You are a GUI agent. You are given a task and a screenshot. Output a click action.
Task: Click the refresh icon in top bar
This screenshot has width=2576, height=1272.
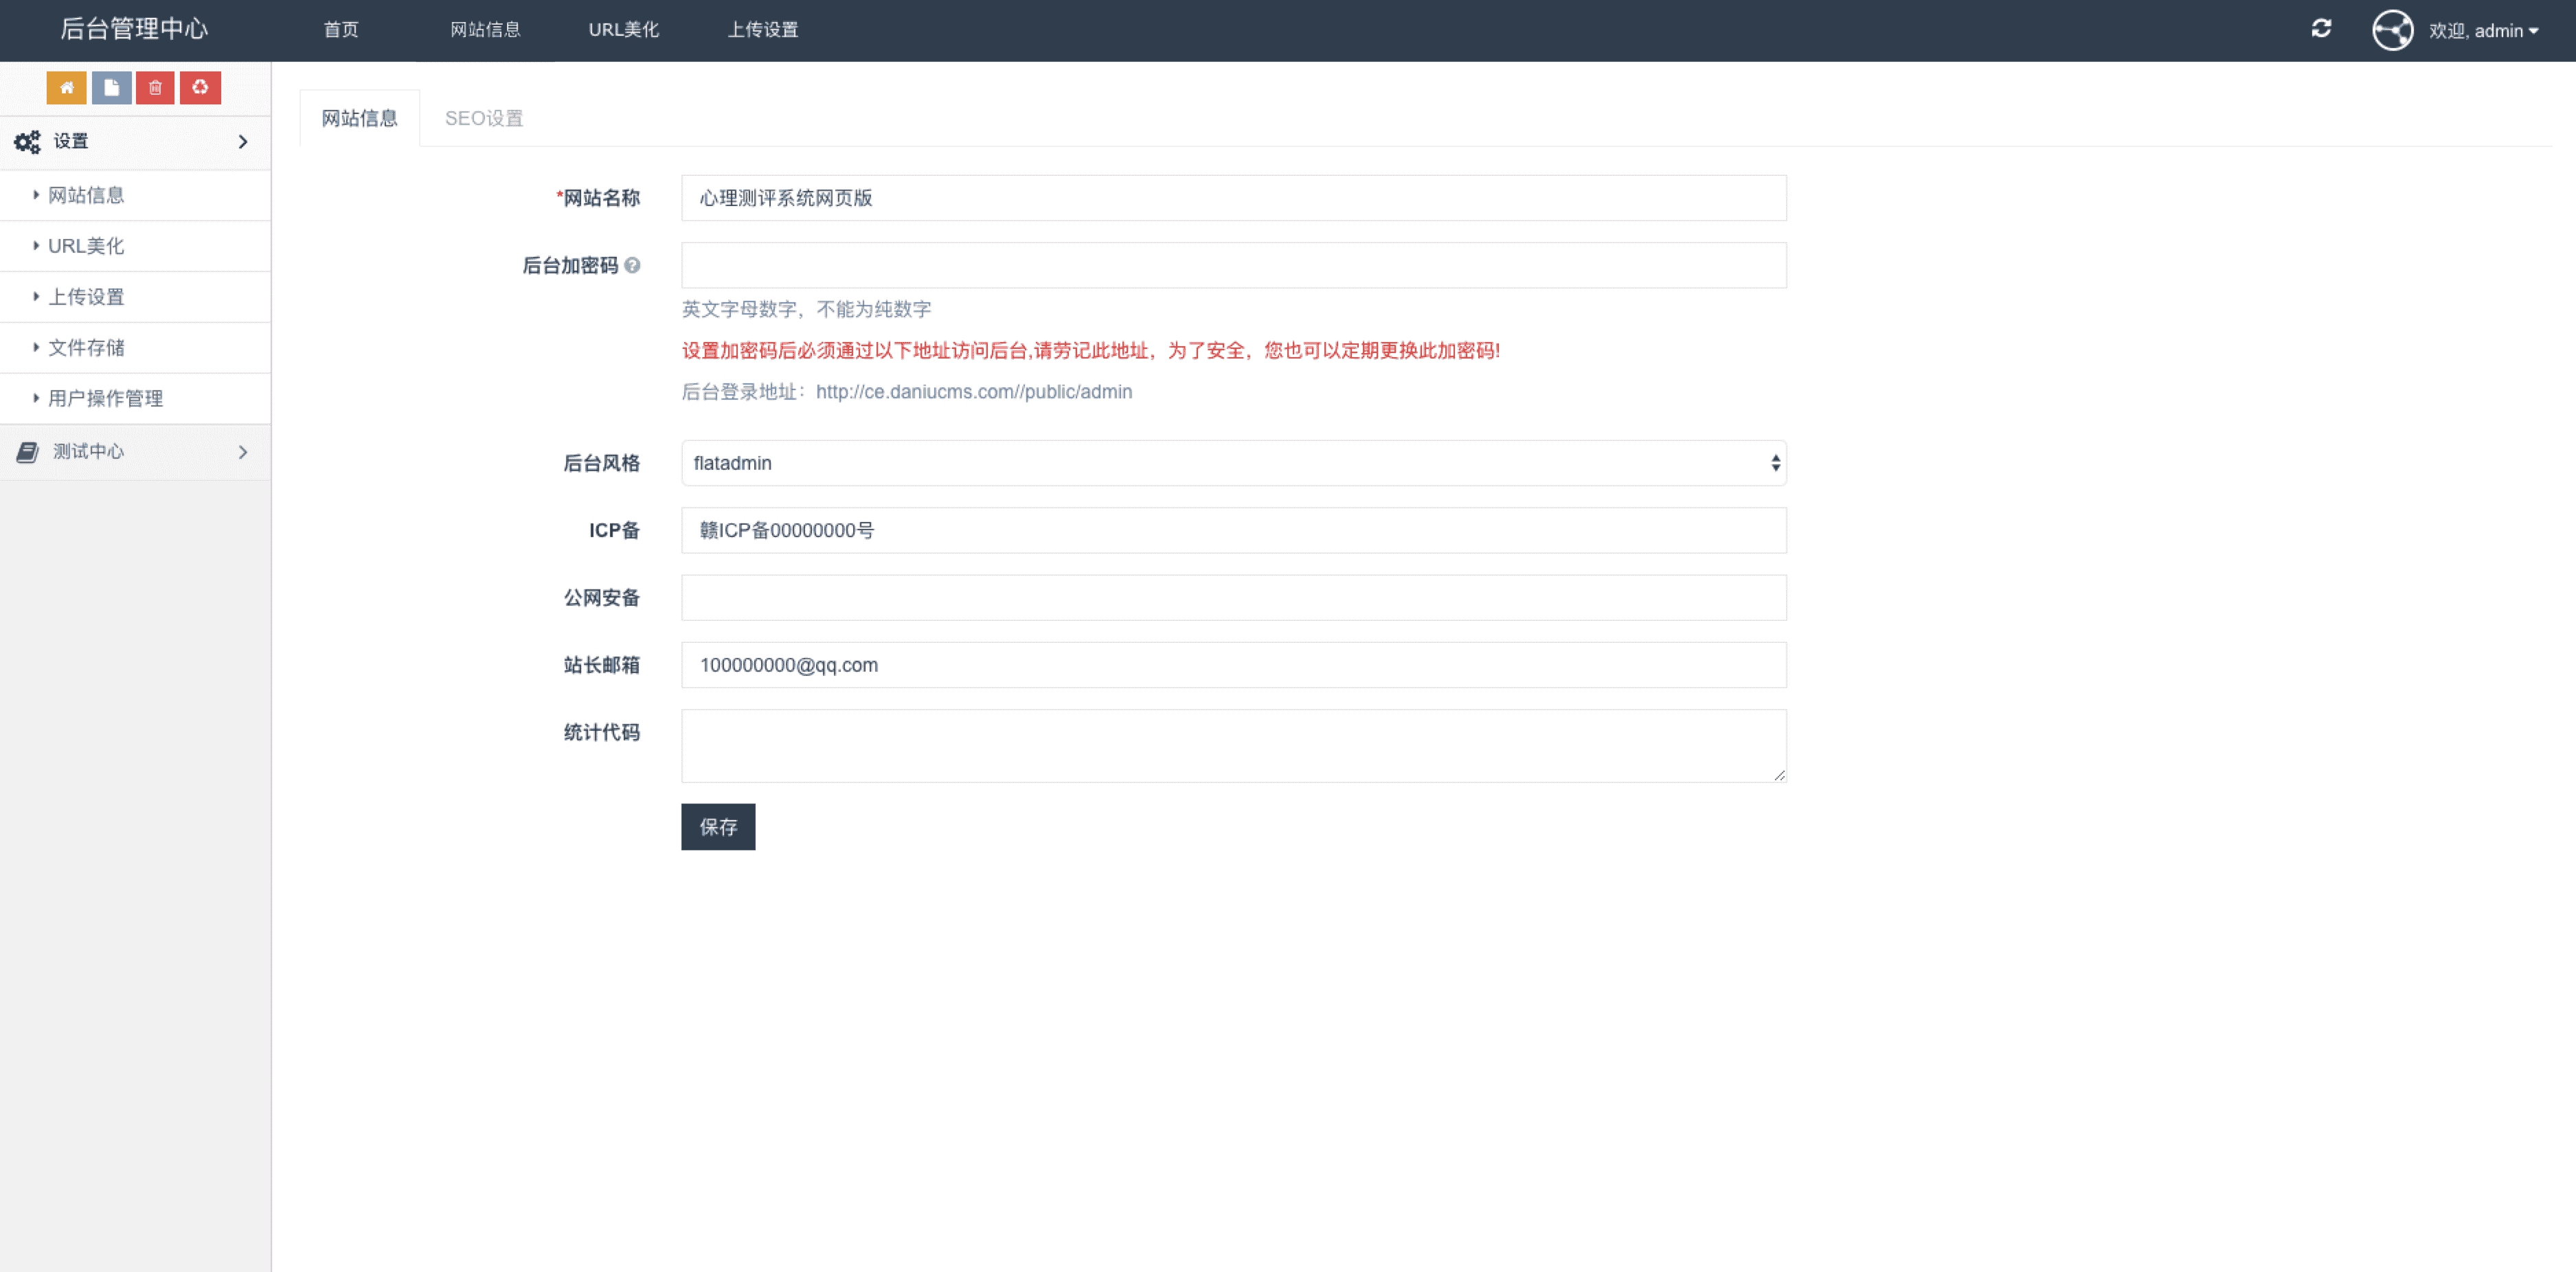2321,29
